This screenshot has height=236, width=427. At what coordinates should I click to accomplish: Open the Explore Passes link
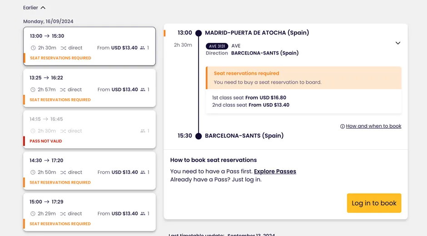(x=275, y=171)
